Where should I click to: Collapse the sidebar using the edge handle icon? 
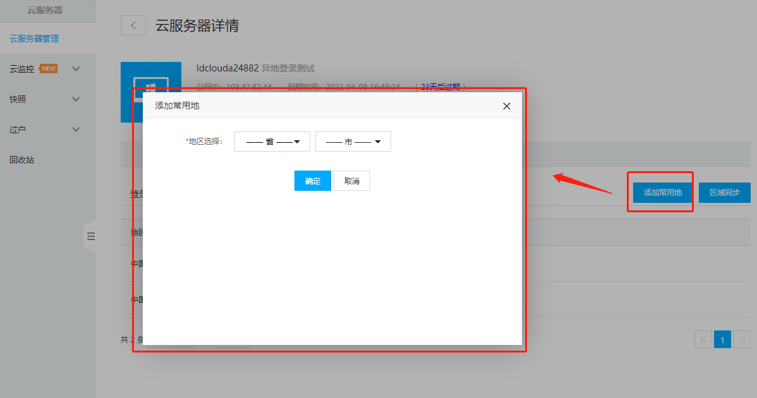coord(91,236)
